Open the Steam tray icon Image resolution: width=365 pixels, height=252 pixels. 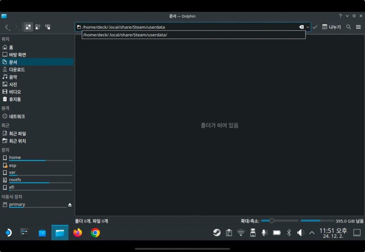[x=217, y=233]
